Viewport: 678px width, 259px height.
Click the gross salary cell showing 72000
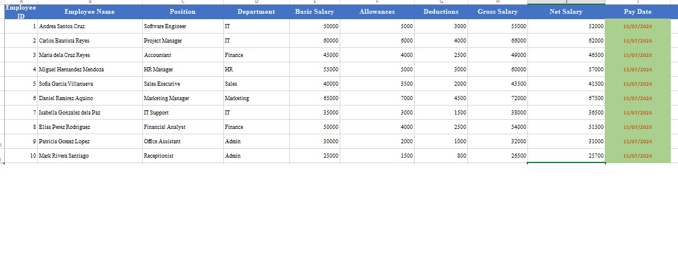pos(497,98)
